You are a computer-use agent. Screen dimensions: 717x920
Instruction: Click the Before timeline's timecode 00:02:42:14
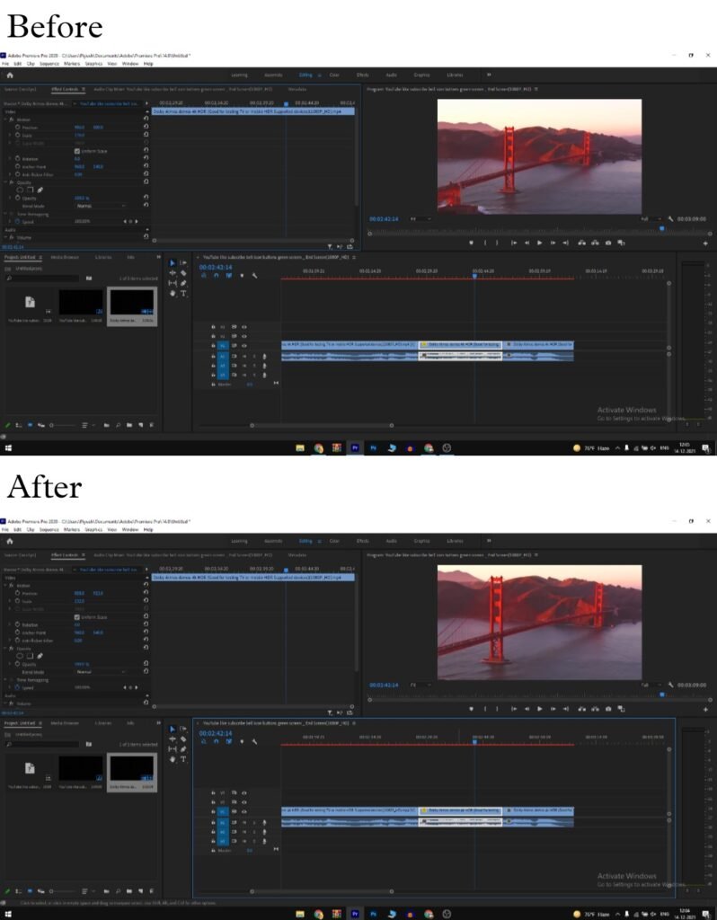point(216,267)
